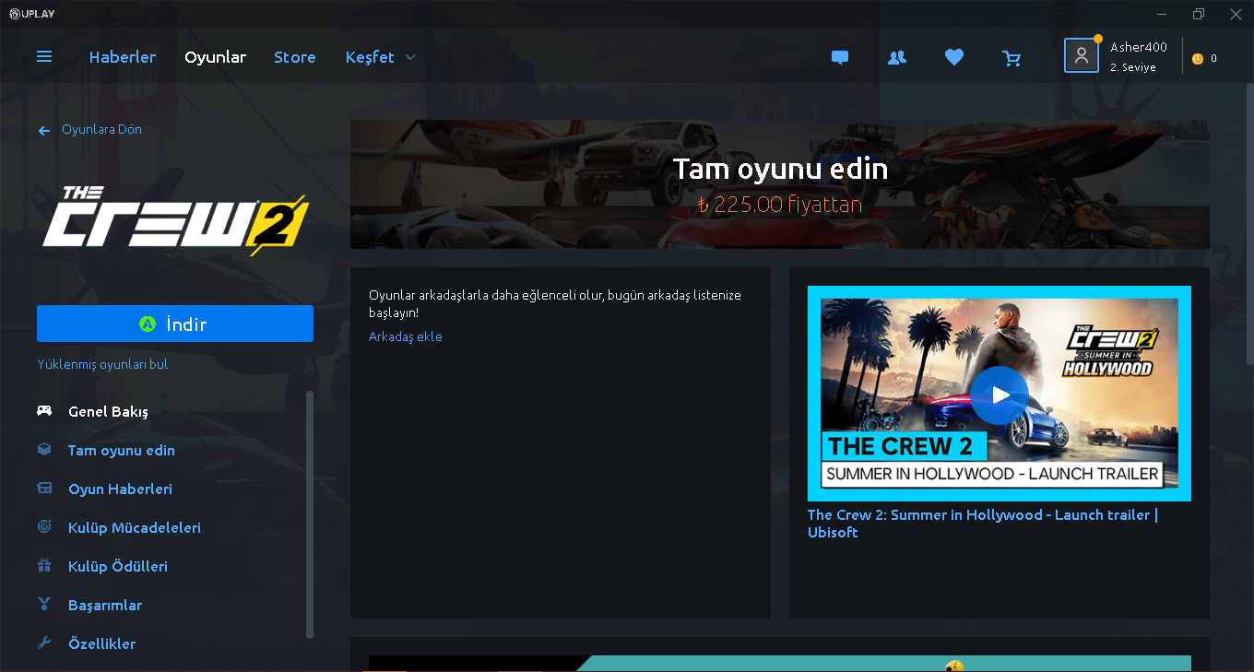This screenshot has width=1254, height=672.
Task: Close the Uplay window
Action: coord(1236,14)
